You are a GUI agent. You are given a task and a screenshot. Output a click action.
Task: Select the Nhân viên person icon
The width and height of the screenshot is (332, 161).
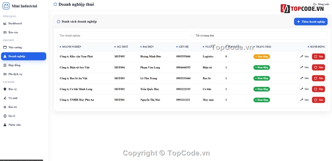click(x=5, y=125)
